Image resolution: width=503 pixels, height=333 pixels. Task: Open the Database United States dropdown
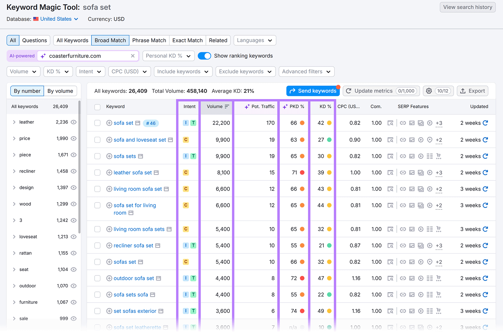coord(56,19)
